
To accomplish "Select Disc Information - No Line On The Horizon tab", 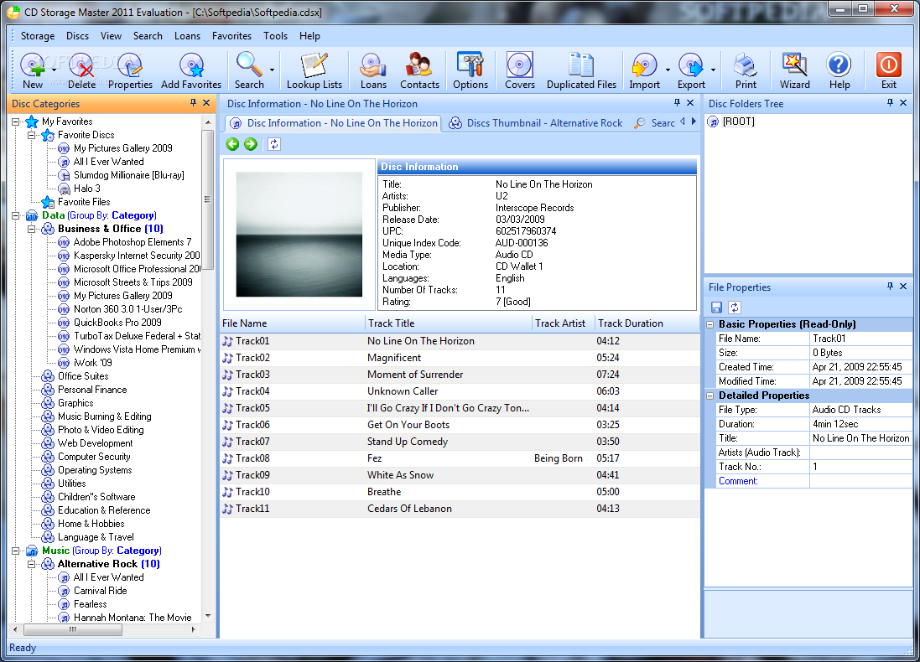I will pyautogui.click(x=333, y=123).
